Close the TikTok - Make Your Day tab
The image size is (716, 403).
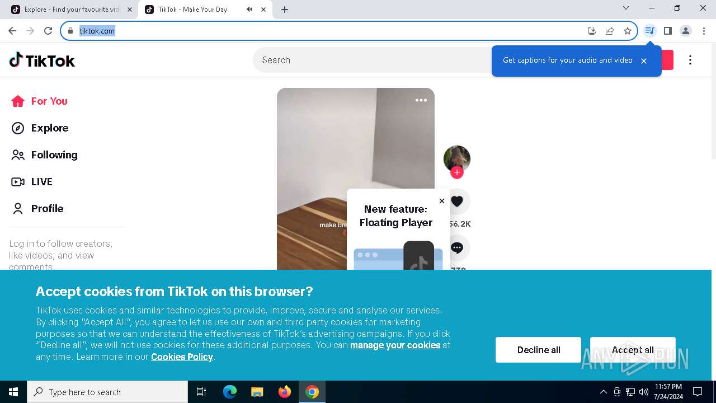(263, 10)
